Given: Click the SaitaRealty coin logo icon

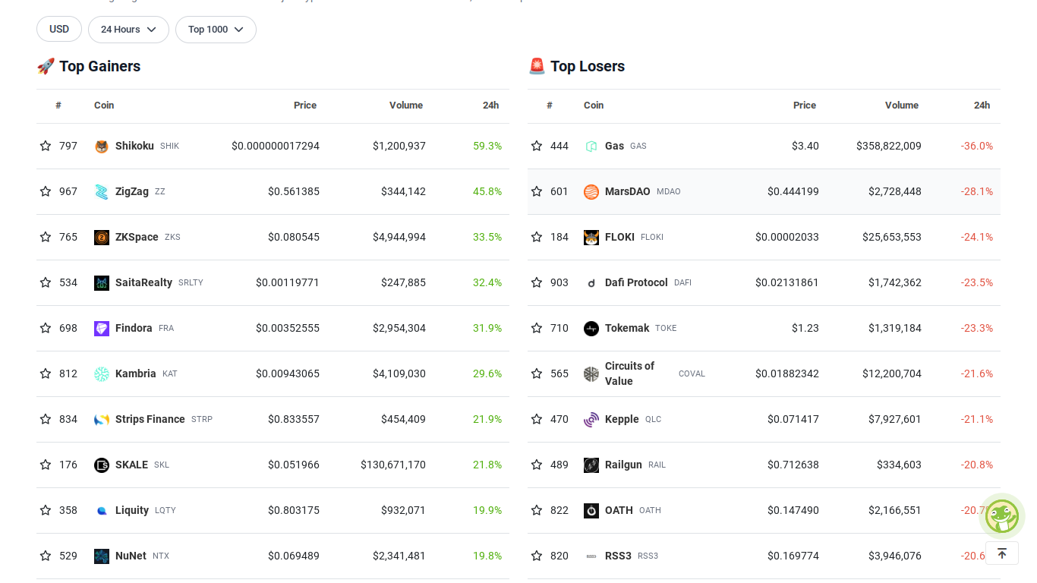Looking at the screenshot, I should 102,283.
